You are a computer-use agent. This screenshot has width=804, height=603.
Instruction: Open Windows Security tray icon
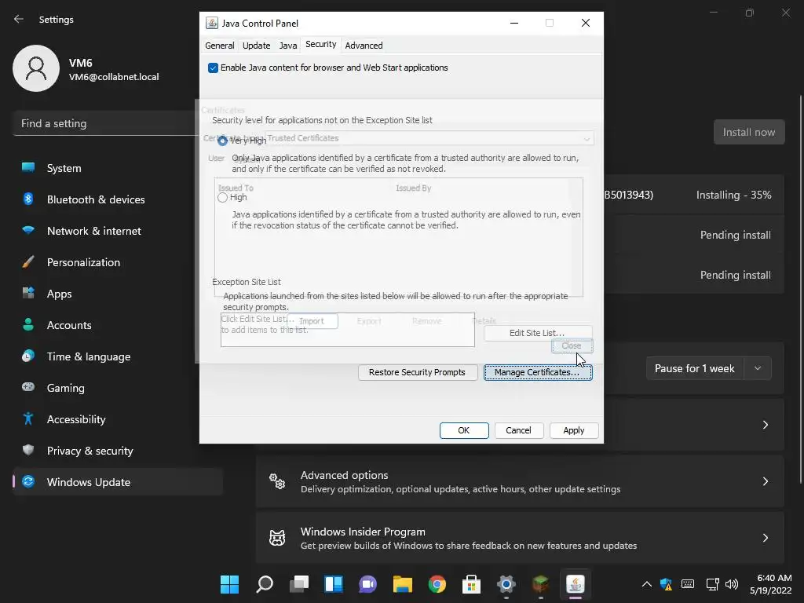coord(666,584)
